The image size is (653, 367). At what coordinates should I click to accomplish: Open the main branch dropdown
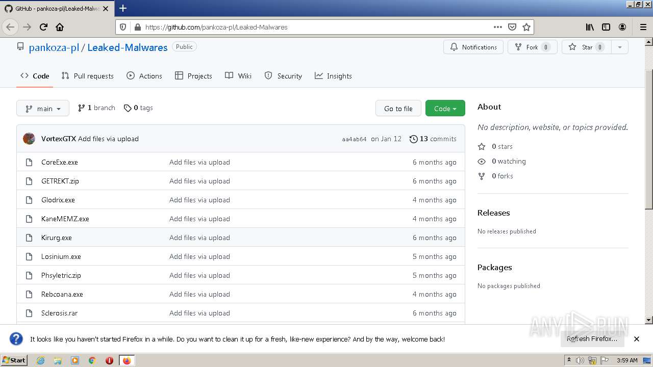point(43,108)
